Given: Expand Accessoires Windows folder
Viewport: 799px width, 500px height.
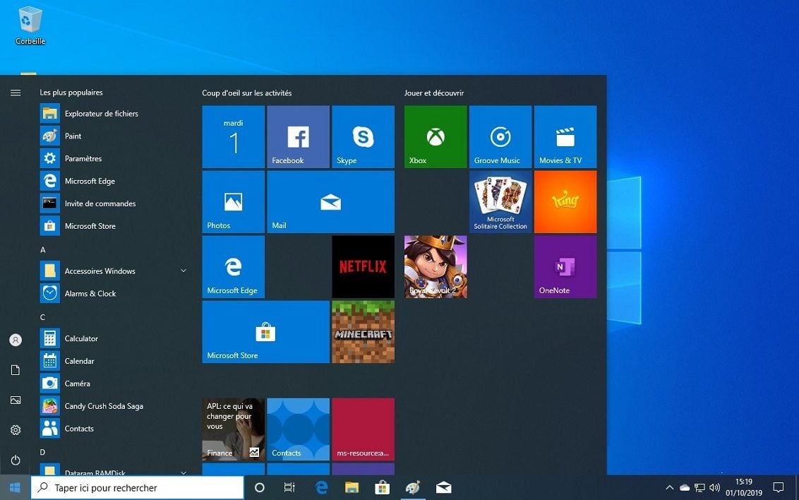Looking at the screenshot, I should click(114, 271).
